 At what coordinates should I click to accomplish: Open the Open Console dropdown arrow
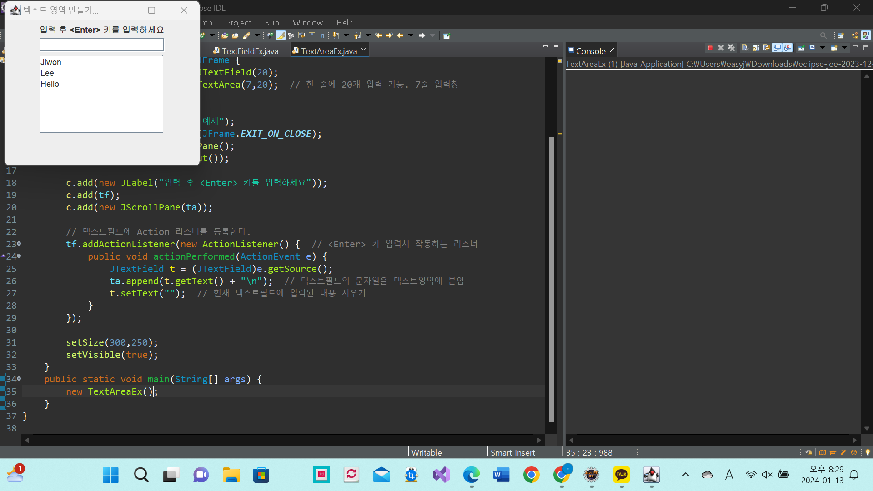pyautogui.click(x=844, y=48)
